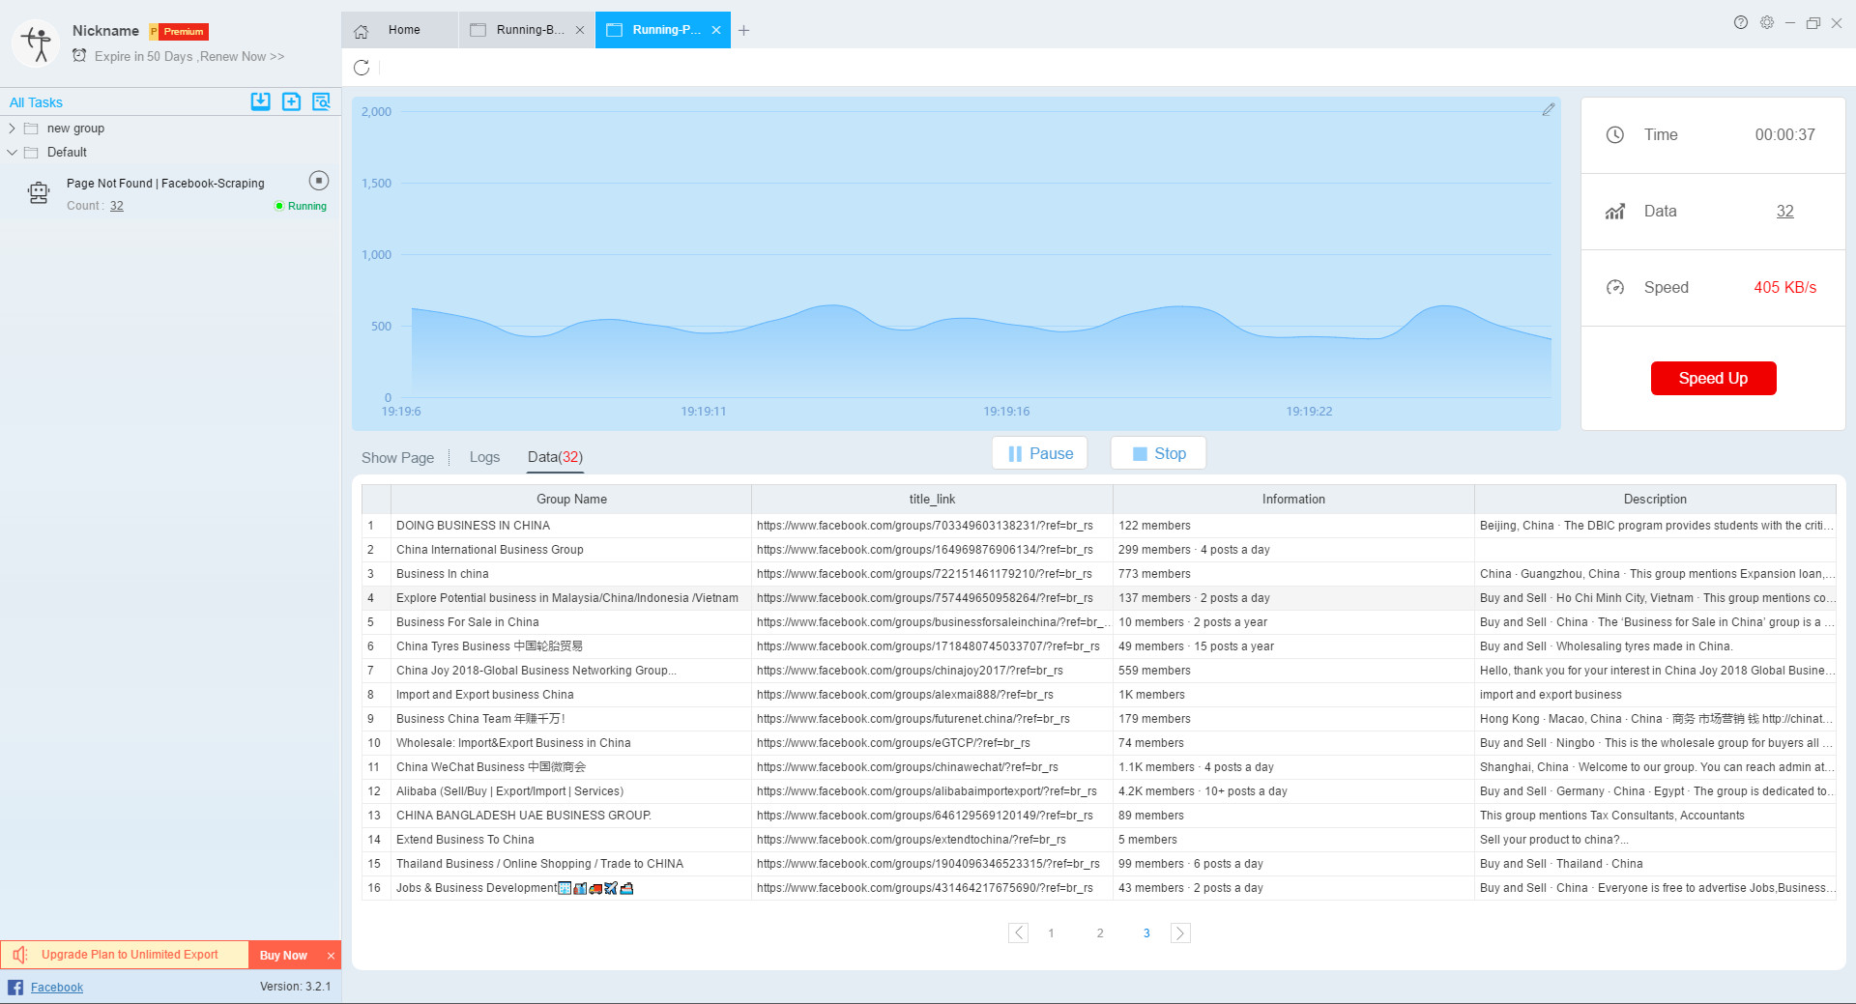Open the Facebook link at bottom

pyautogui.click(x=57, y=987)
